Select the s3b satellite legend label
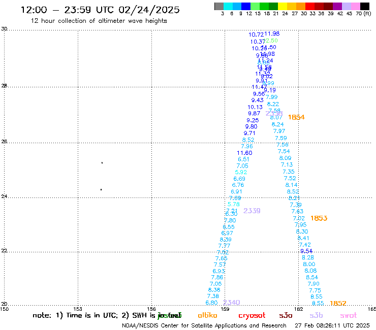Image resolution: width=376 pixels, height=330 pixels. tap(316, 315)
